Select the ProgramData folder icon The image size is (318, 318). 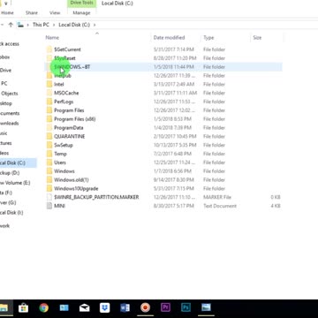[49, 128]
